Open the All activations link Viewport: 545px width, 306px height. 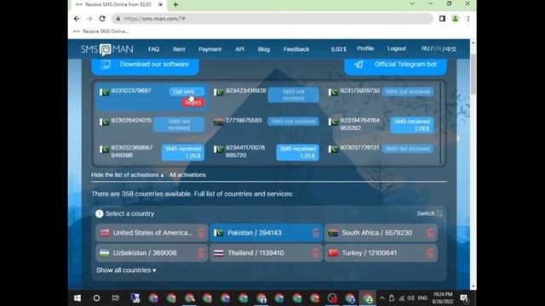(187, 175)
